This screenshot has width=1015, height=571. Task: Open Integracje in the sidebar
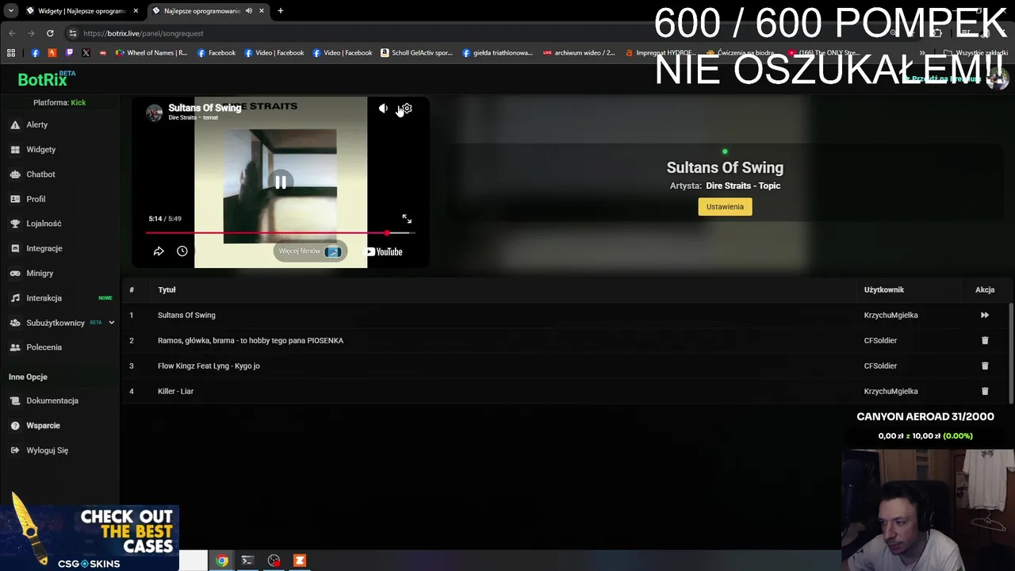point(44,248)
